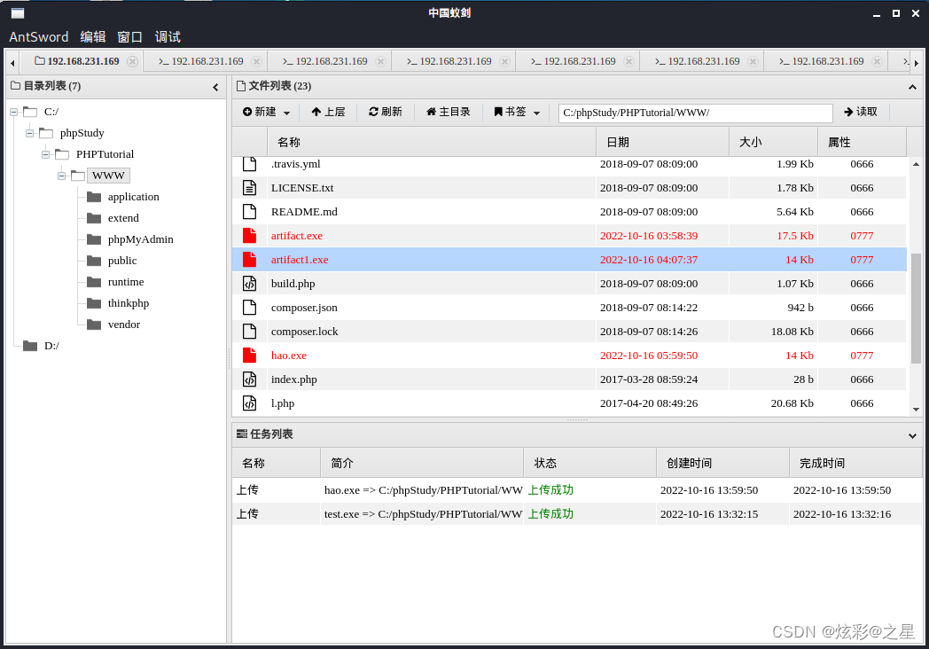This screenshot has height=649, width=929.
Task: Click the file icon of .travis.yml
Action: point(249,164)
